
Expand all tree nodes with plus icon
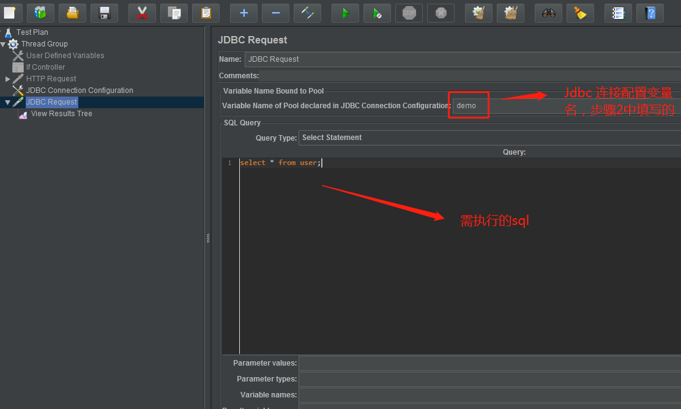coord(244,12)
